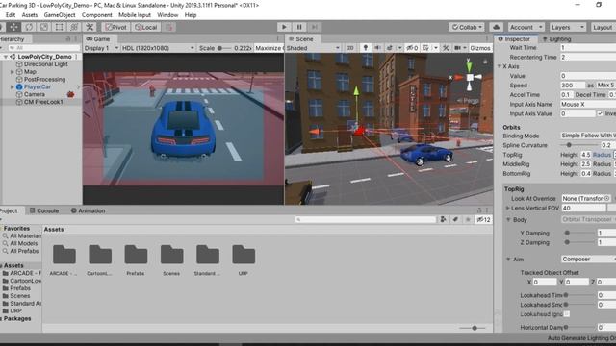Start Play mode
616x346 pixels.
tap(284, 27)
